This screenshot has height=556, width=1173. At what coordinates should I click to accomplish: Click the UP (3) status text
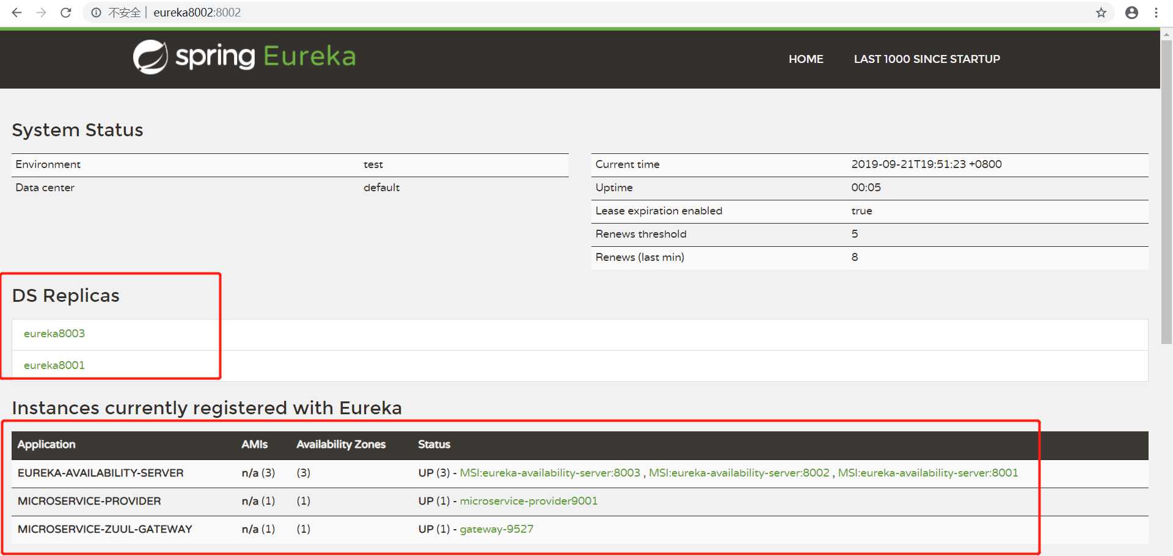tap(434, 473)
